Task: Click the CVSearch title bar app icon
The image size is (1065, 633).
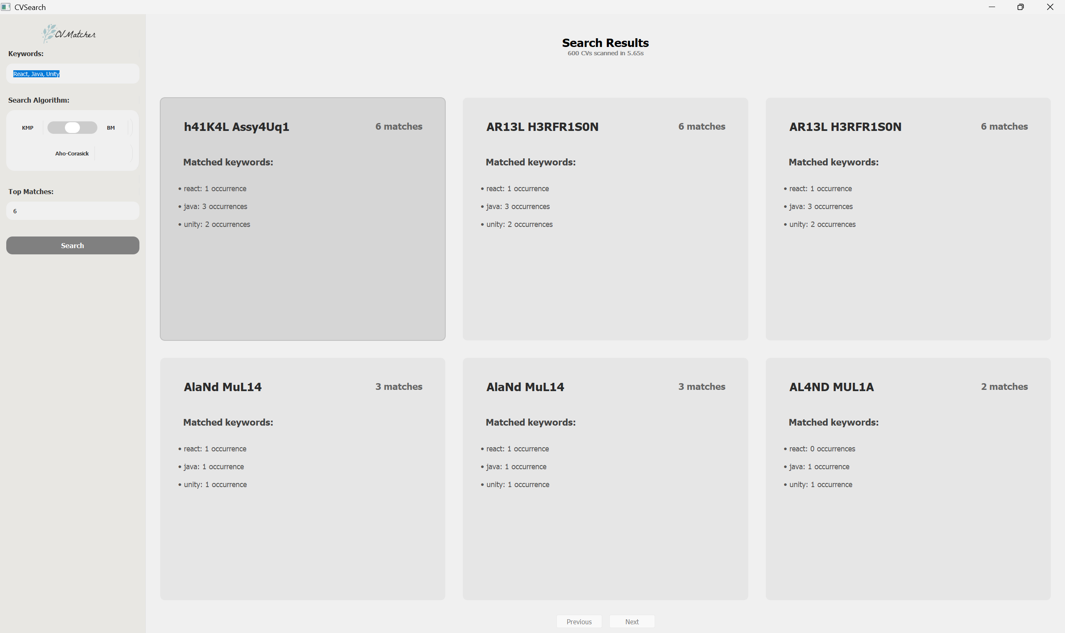Action: 6,7
